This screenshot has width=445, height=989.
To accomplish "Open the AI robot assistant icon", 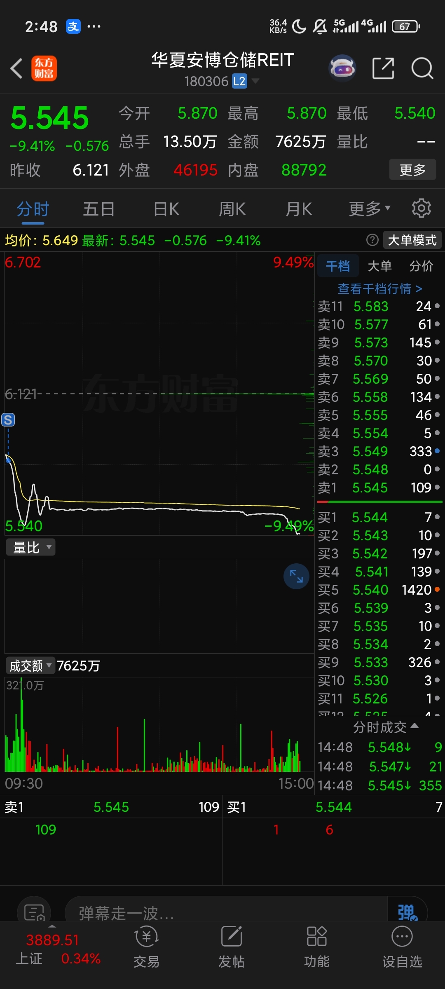I will coord(342,68).
